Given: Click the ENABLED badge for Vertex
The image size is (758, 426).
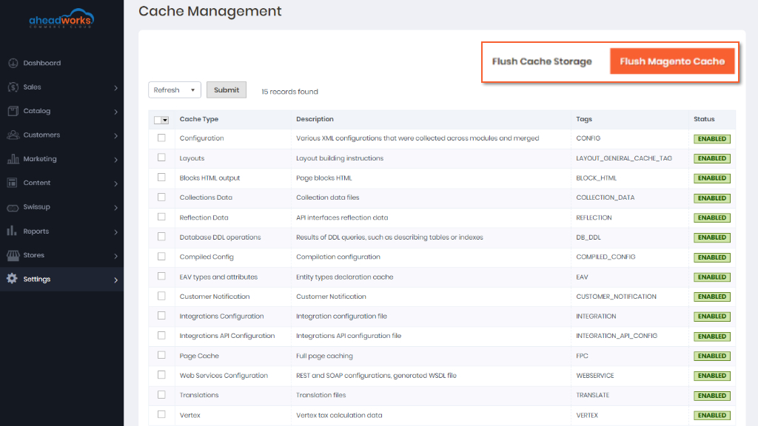Looking at the screenshot, I should (711, 416).
